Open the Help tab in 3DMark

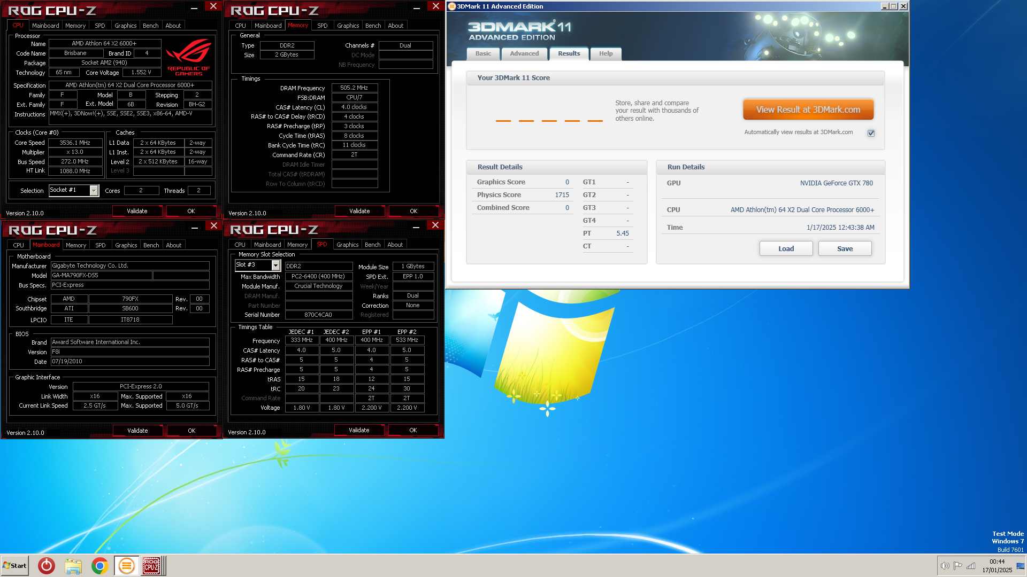(x=606, y=53)
